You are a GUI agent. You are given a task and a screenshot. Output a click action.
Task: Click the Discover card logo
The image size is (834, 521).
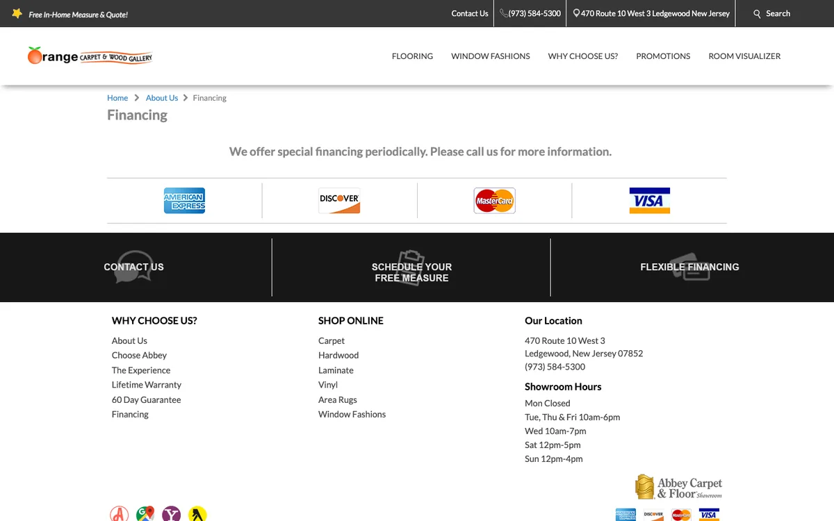click(x=339, y=201)
